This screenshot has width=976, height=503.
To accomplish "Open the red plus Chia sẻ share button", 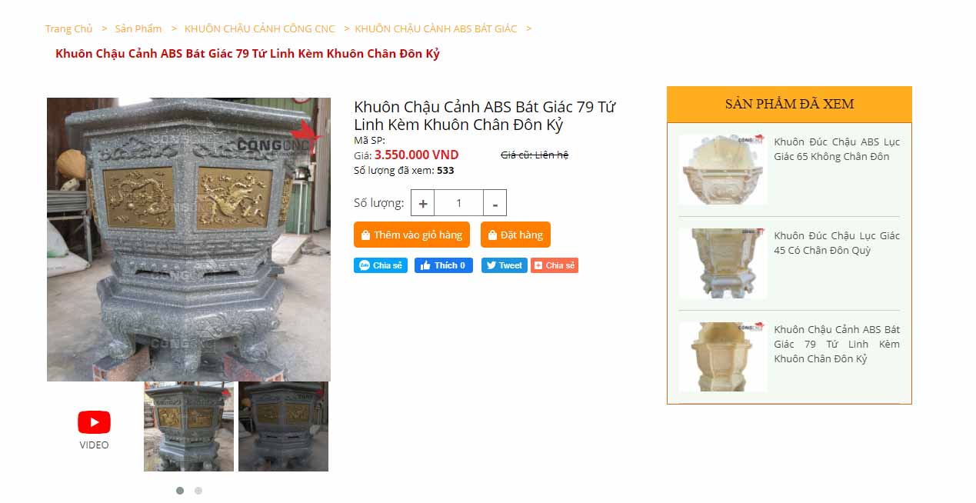I will click(555, 265).
